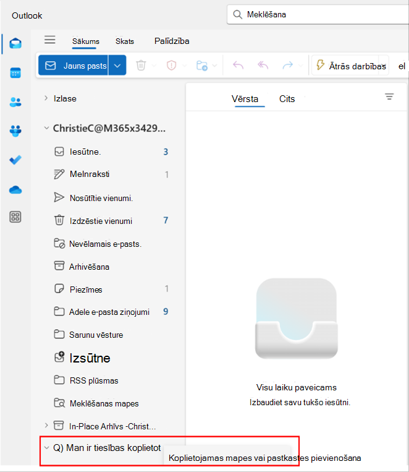Expand the Izlase favorites section
409x472 pixels.
[46, 98]
